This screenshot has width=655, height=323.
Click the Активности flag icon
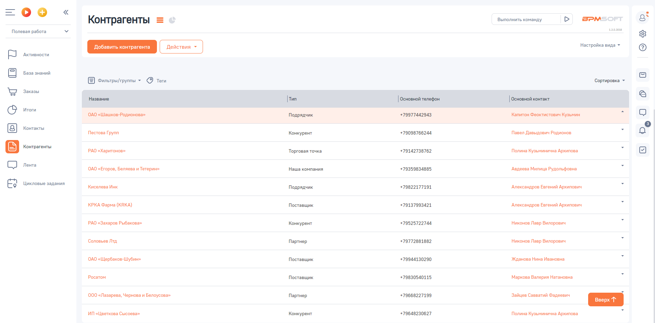click(12, 55)
